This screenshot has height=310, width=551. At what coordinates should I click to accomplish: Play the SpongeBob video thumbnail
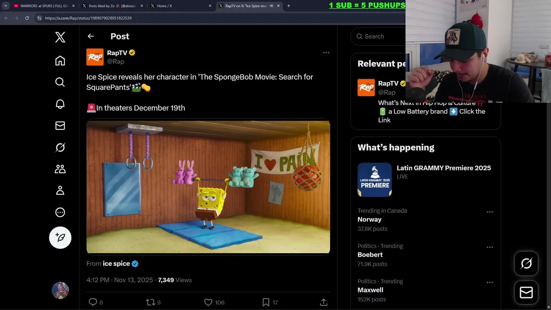click(208, 187)
